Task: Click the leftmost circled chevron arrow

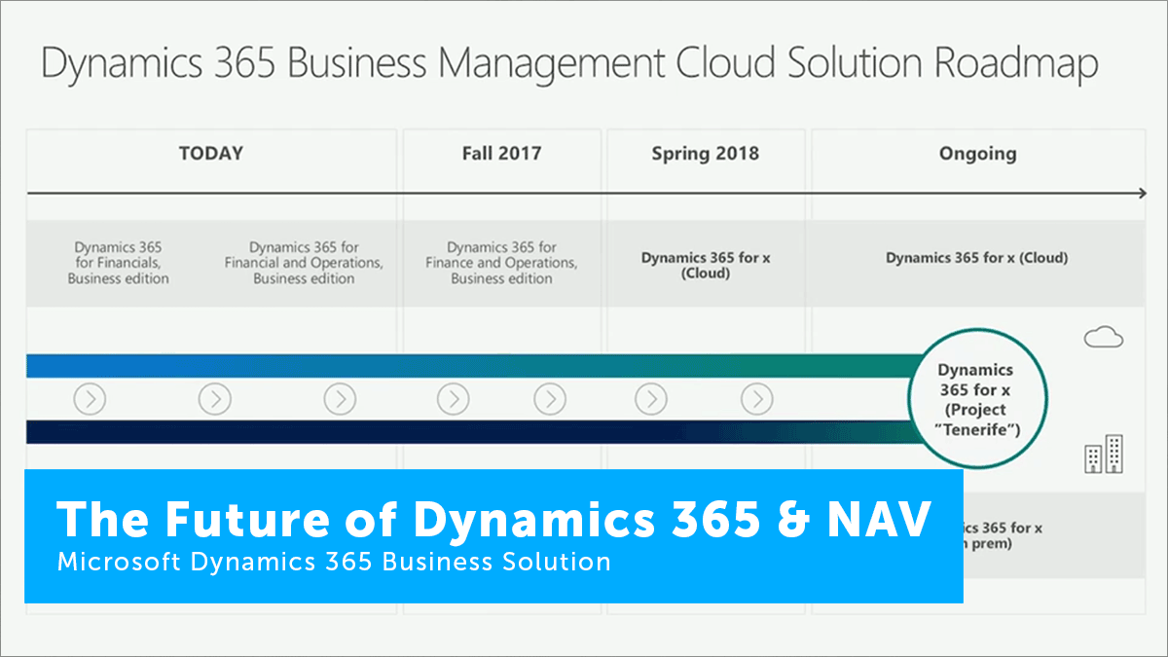Action: tap(90, 398)
